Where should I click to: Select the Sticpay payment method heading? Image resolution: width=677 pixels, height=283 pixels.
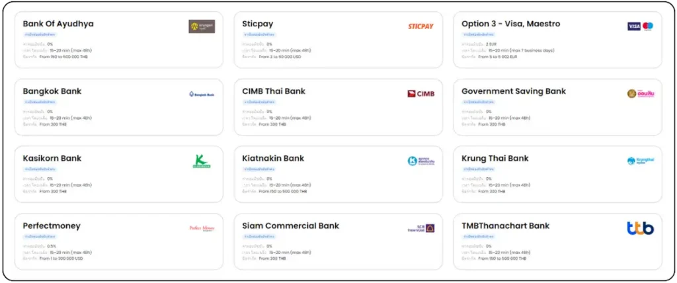tap(258, 24)
